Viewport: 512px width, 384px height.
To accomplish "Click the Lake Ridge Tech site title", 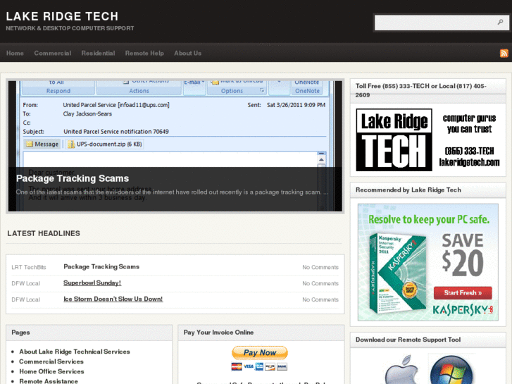I will (62, 16).
